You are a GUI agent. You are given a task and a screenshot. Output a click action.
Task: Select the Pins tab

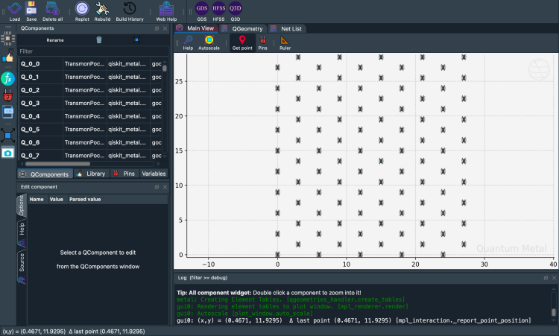124,174
